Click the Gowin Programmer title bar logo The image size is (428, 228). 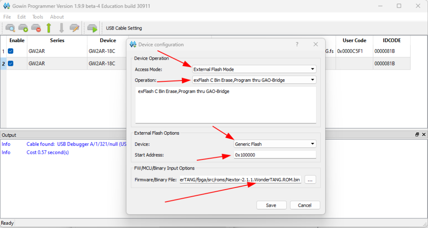point(7,6)
